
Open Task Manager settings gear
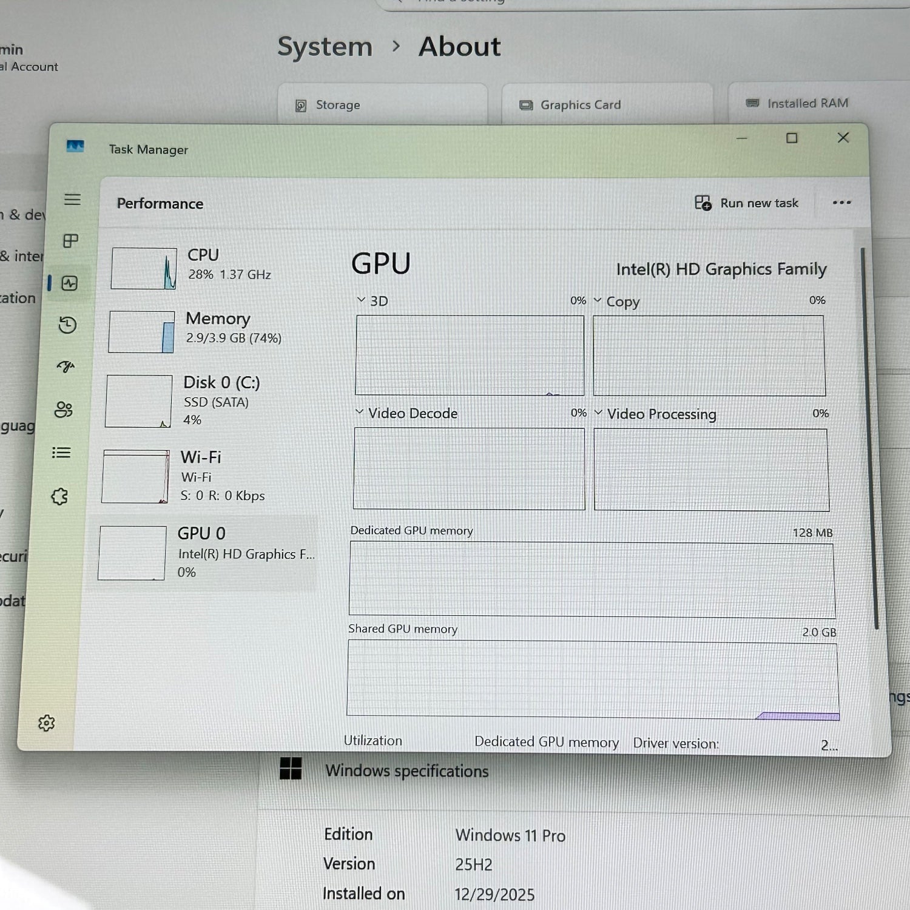[x=47, y=723]
